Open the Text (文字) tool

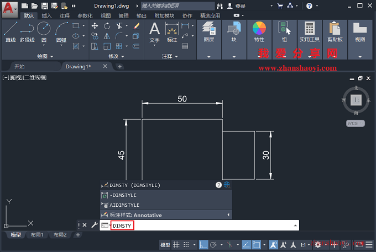154,33
